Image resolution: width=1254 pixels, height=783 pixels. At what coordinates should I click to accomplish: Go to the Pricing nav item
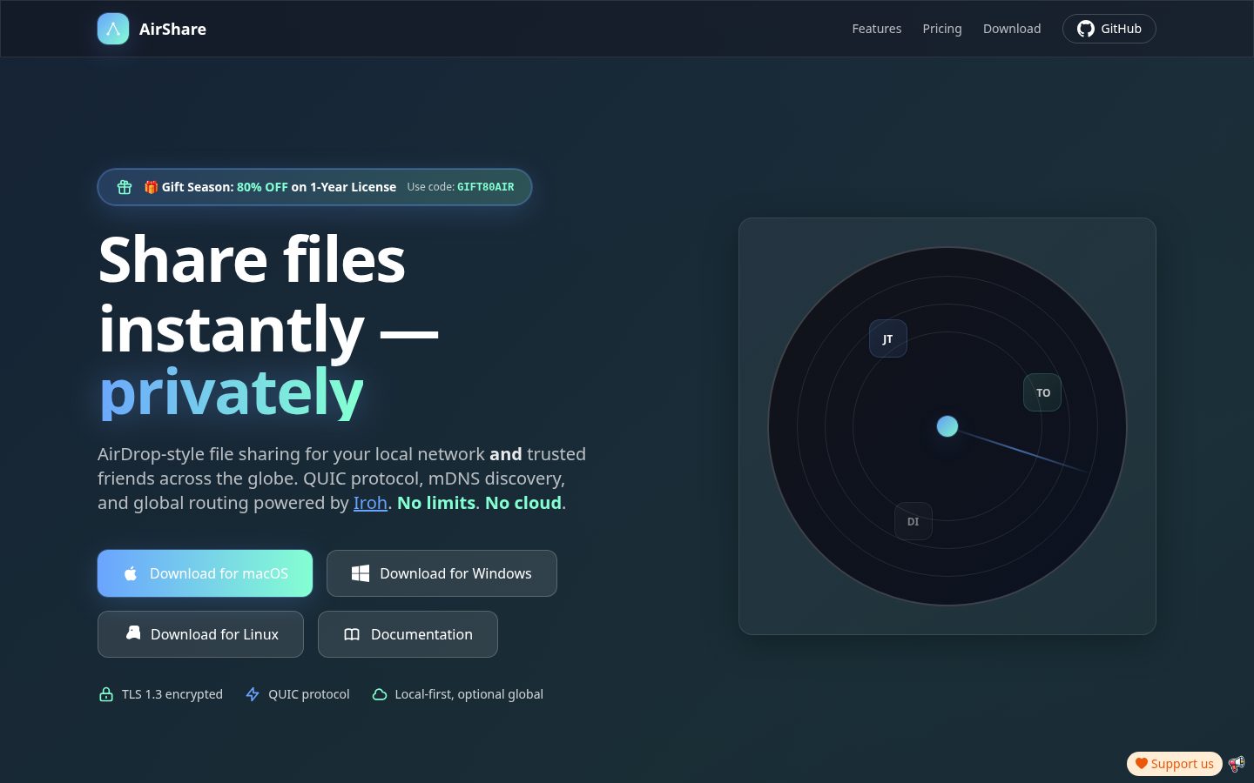(942, 29)
